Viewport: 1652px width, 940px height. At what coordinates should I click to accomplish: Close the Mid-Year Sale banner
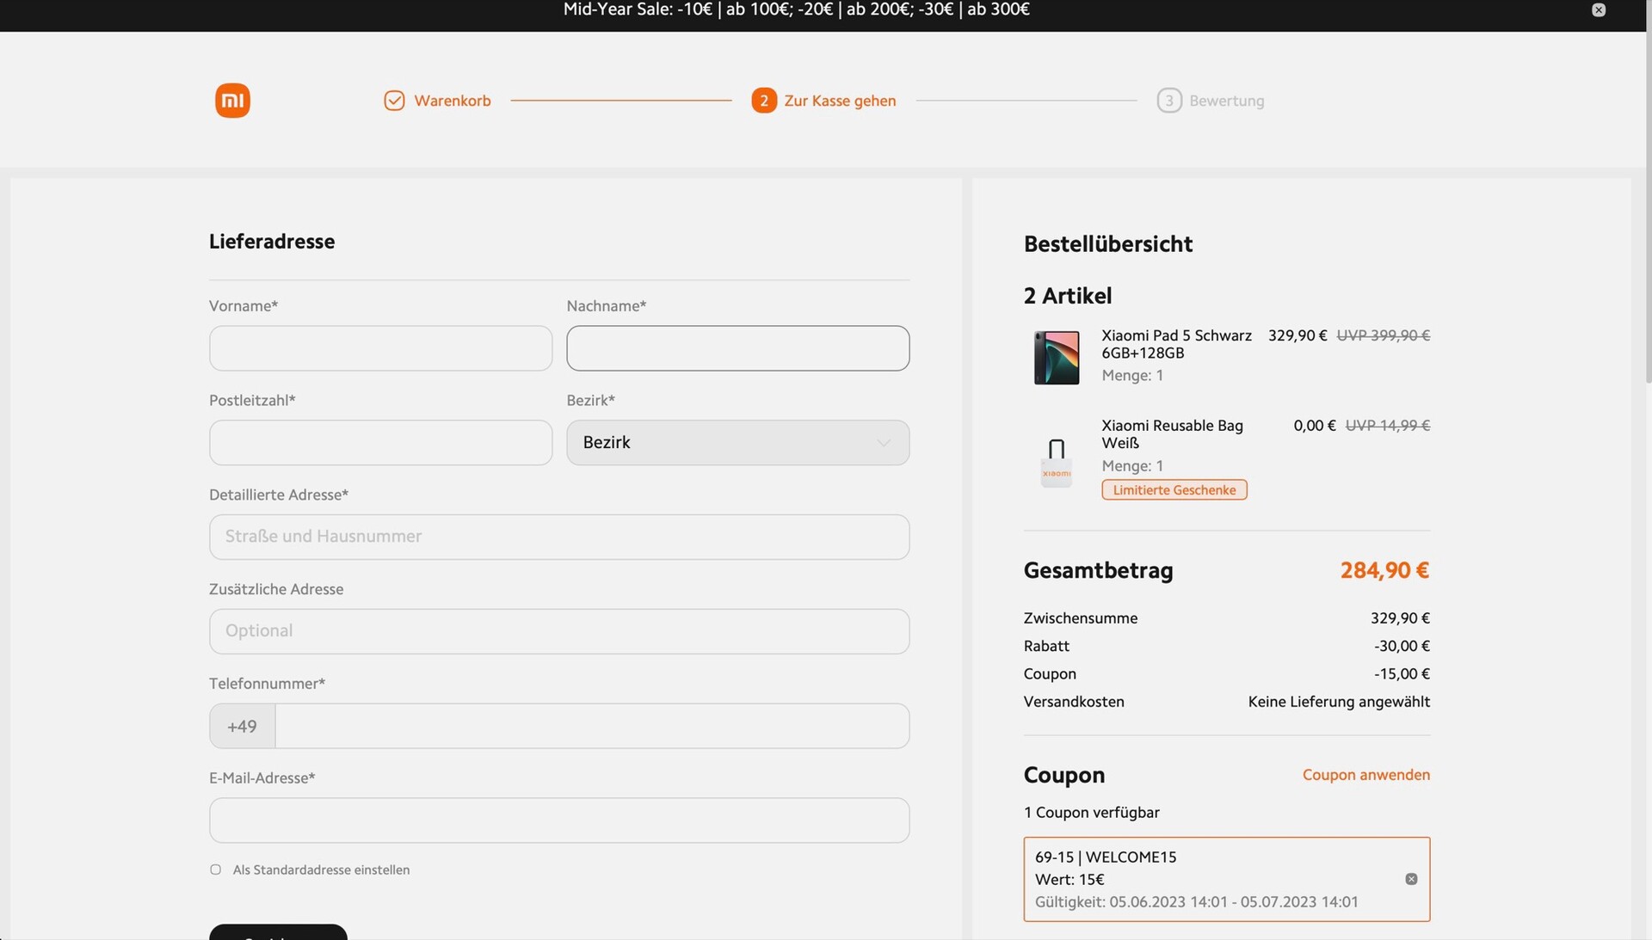(x=1598, y=10)
